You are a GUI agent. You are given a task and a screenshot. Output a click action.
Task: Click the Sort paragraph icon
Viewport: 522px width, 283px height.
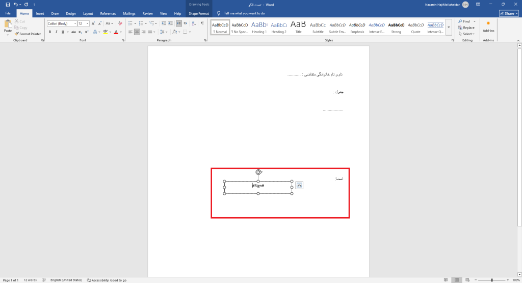(194, 23)
